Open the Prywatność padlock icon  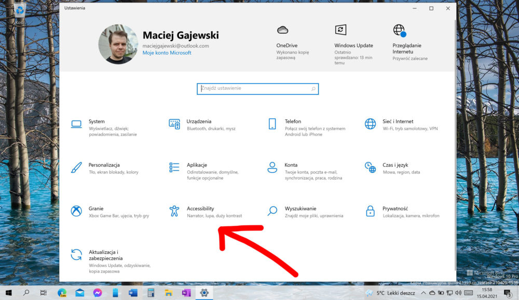pos(370,211)
